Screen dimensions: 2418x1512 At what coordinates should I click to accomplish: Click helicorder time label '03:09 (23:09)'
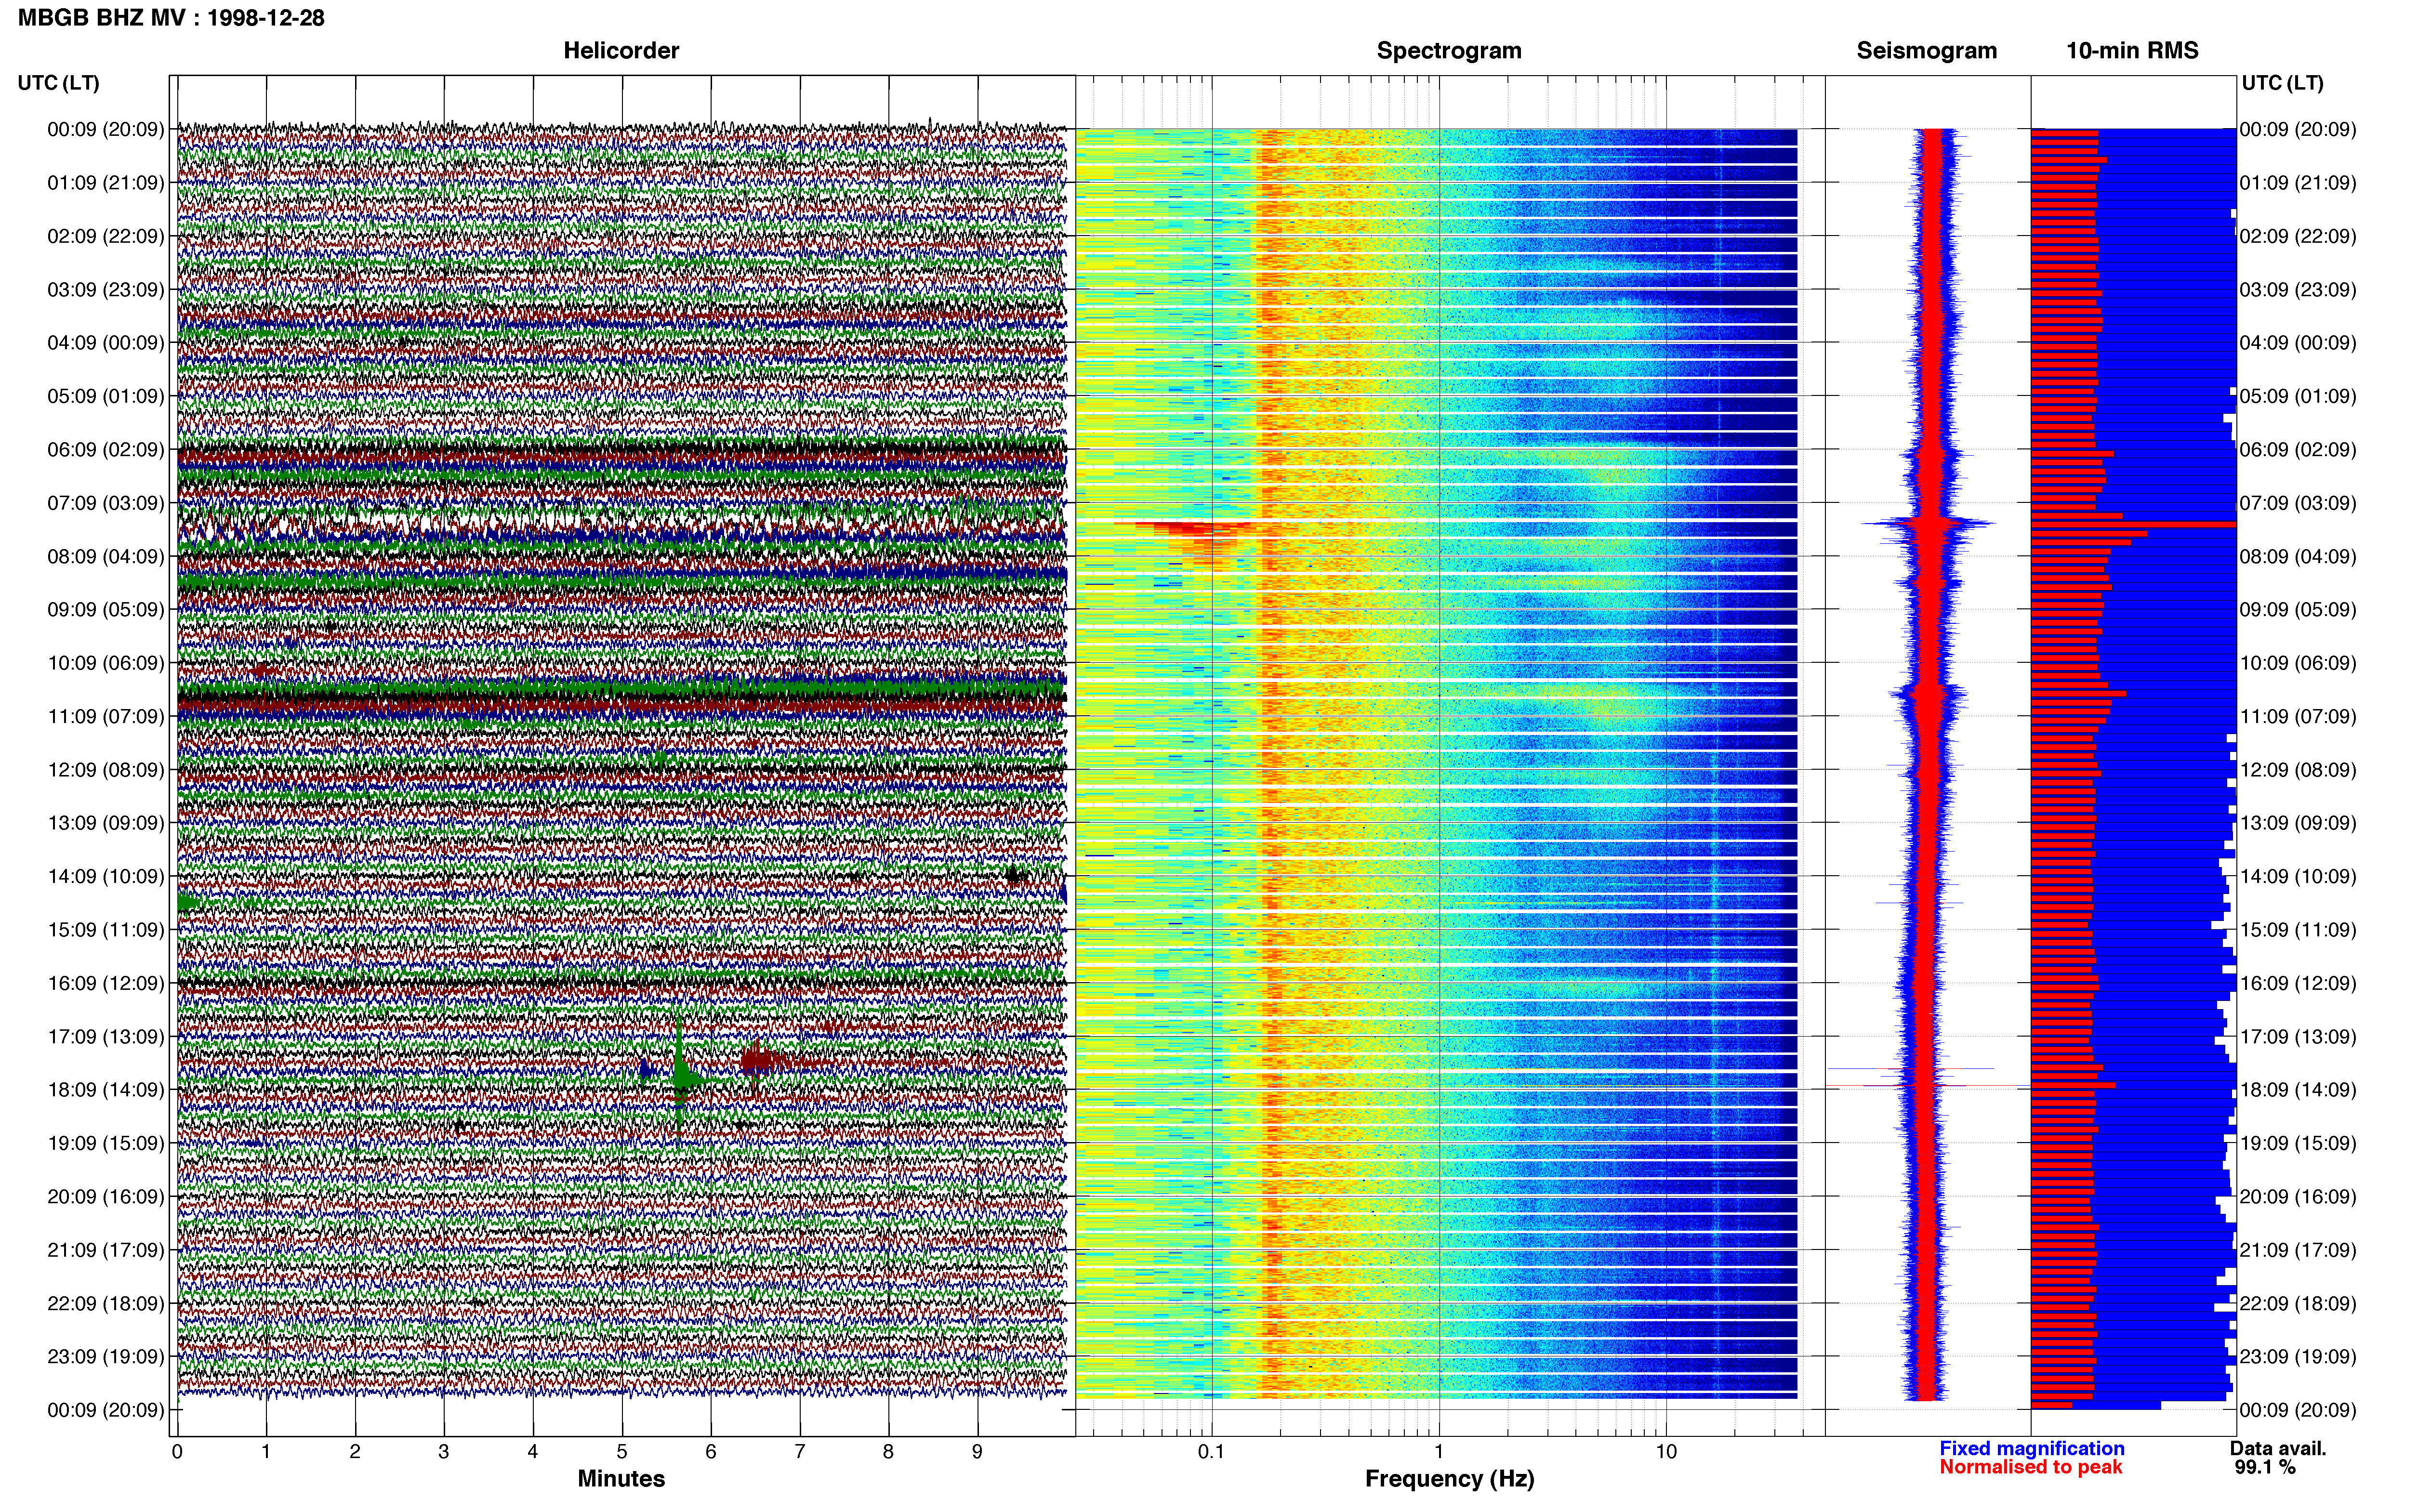[x=105, y=290]
